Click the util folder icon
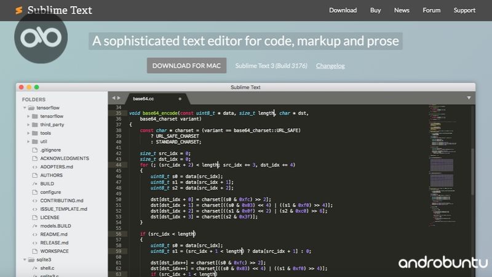The height and width of the screenshot is (277, 492). 35,142
